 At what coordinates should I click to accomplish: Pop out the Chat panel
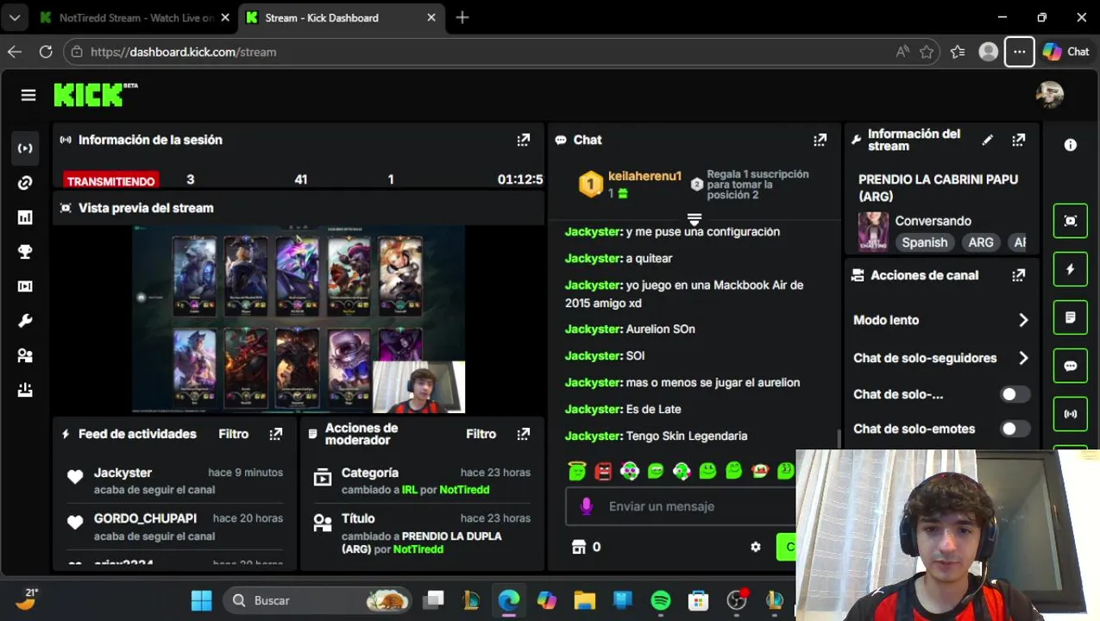820,140
